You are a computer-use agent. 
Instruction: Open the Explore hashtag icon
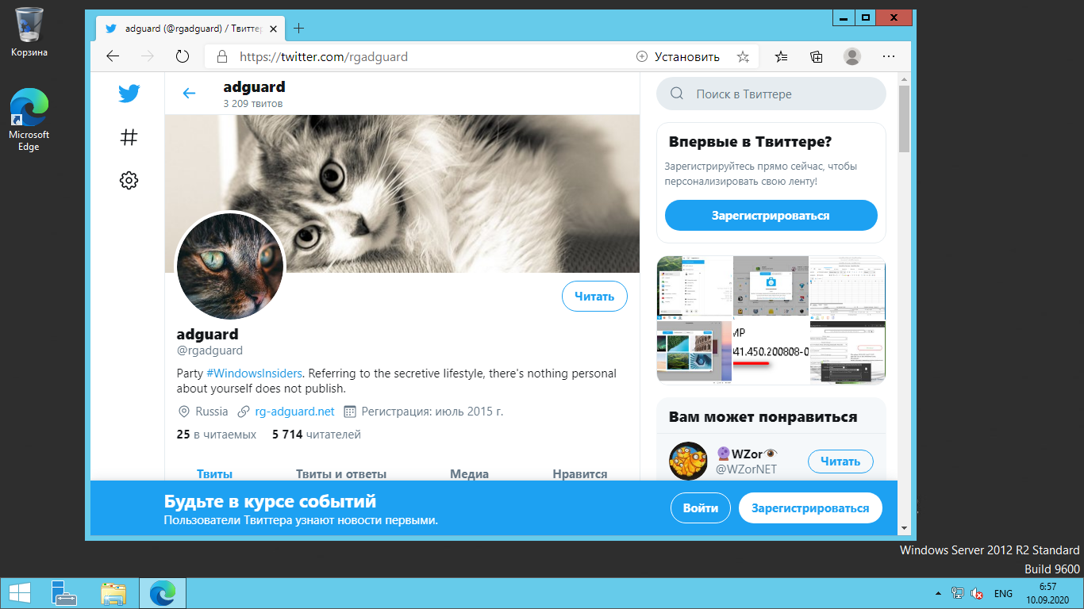(129, 137)
